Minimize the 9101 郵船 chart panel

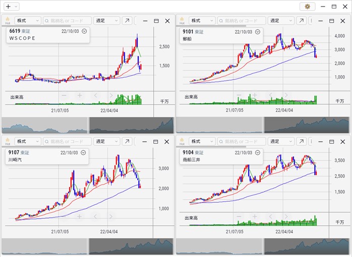321,21
